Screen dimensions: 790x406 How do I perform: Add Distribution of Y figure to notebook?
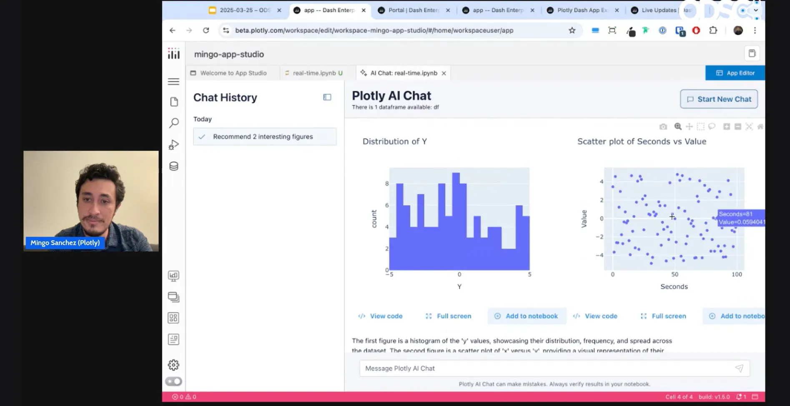point(527,316)
